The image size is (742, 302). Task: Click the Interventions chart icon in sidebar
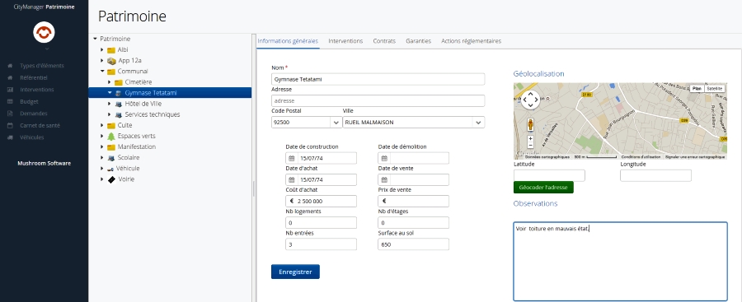point(10,90)
